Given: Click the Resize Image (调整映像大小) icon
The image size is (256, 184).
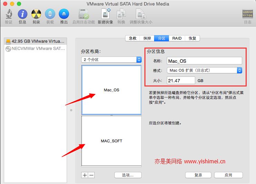Looking at the screenshot, I should [x=141, y=14].
